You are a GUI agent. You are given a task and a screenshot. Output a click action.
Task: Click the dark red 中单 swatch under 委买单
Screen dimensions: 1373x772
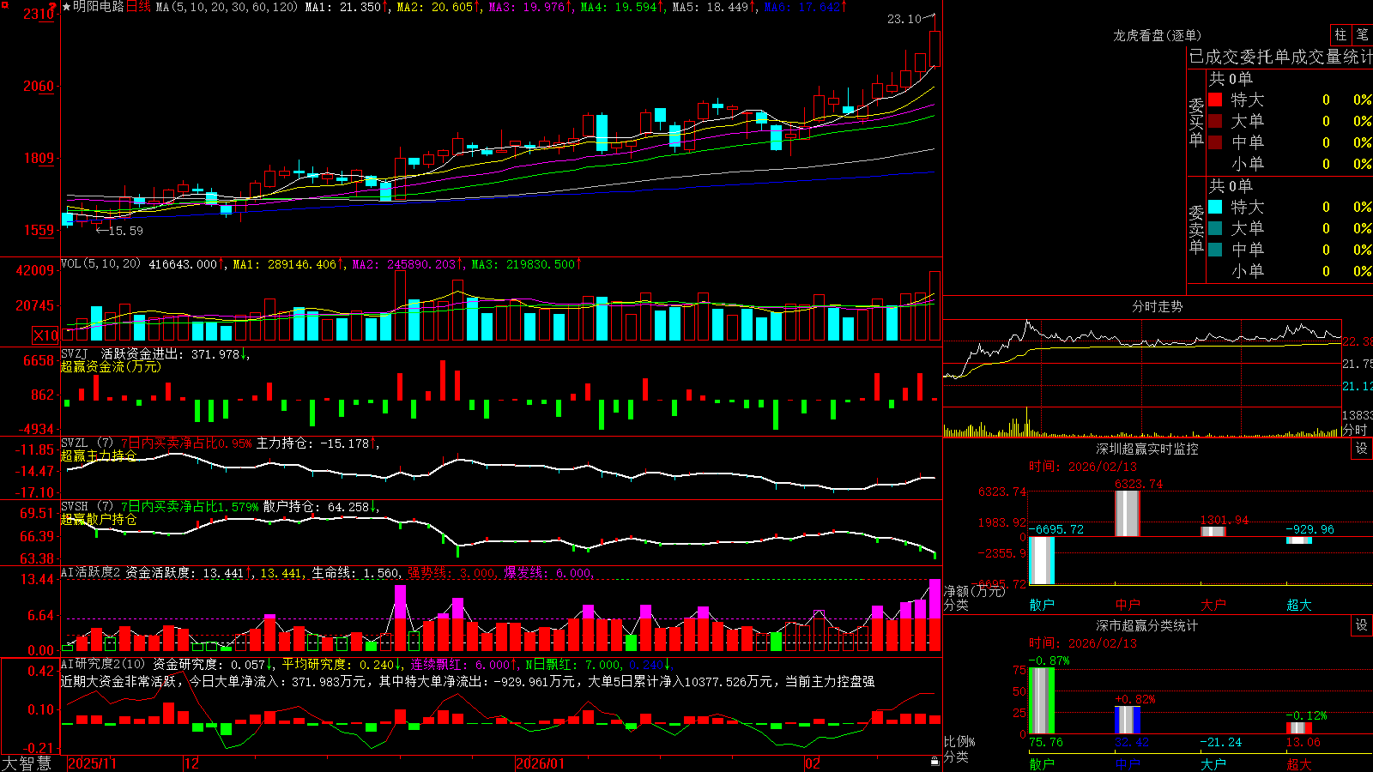point(1215,142)
